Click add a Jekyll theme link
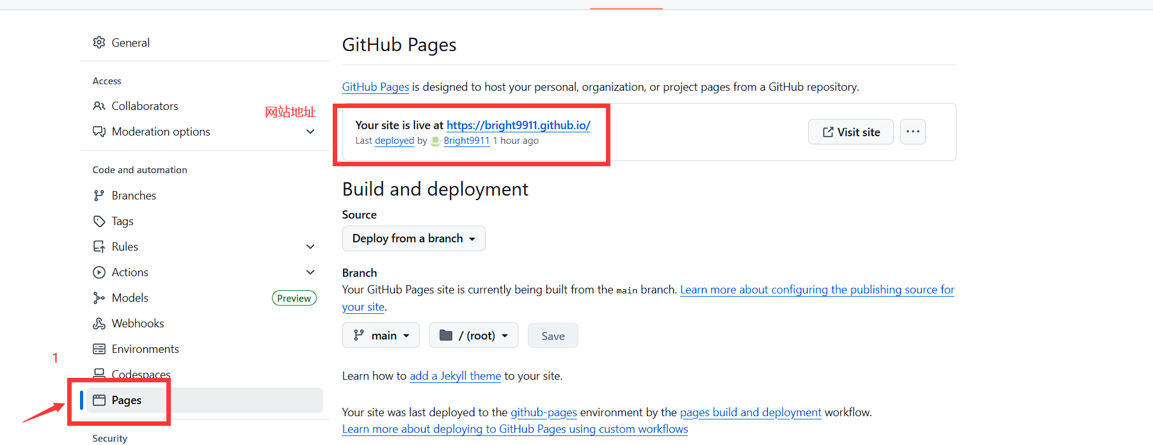The height and width of the screenshot is (445, 1153). click(456, 376)
